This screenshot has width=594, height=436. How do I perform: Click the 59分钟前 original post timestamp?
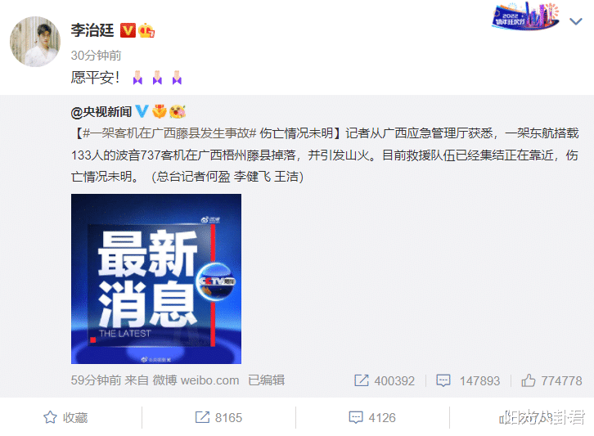pos(96,380)
